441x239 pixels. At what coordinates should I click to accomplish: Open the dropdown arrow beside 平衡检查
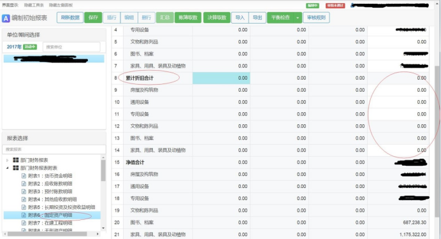[298, 18]
